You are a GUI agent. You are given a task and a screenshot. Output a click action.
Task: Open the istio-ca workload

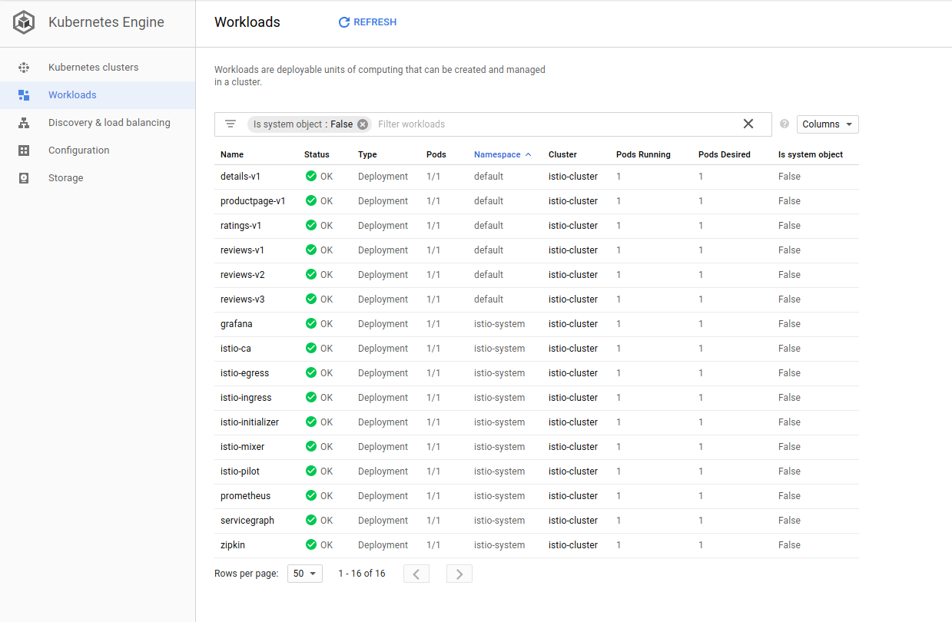pos(236,349)
